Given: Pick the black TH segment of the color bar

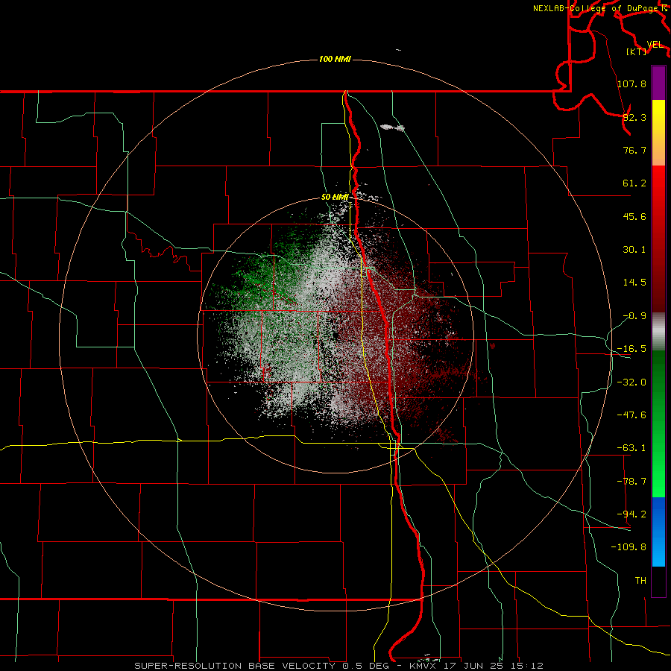Looking at the screenshot, I should (x=658, y=581).
